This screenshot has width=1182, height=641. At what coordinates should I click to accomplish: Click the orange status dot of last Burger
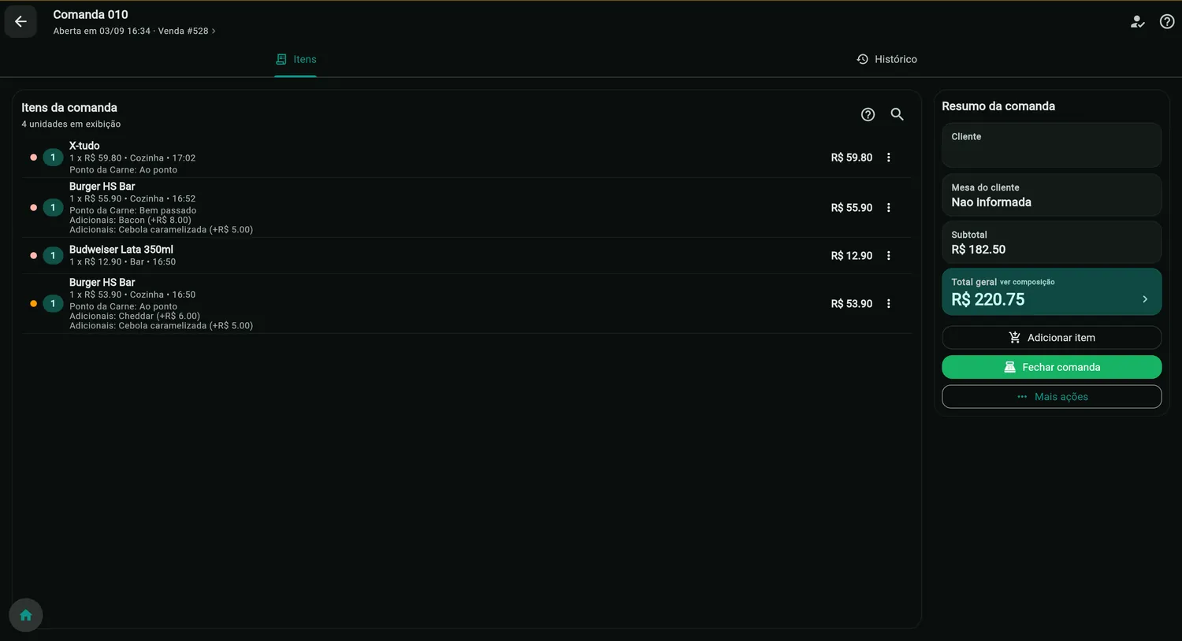coord(33,304)
